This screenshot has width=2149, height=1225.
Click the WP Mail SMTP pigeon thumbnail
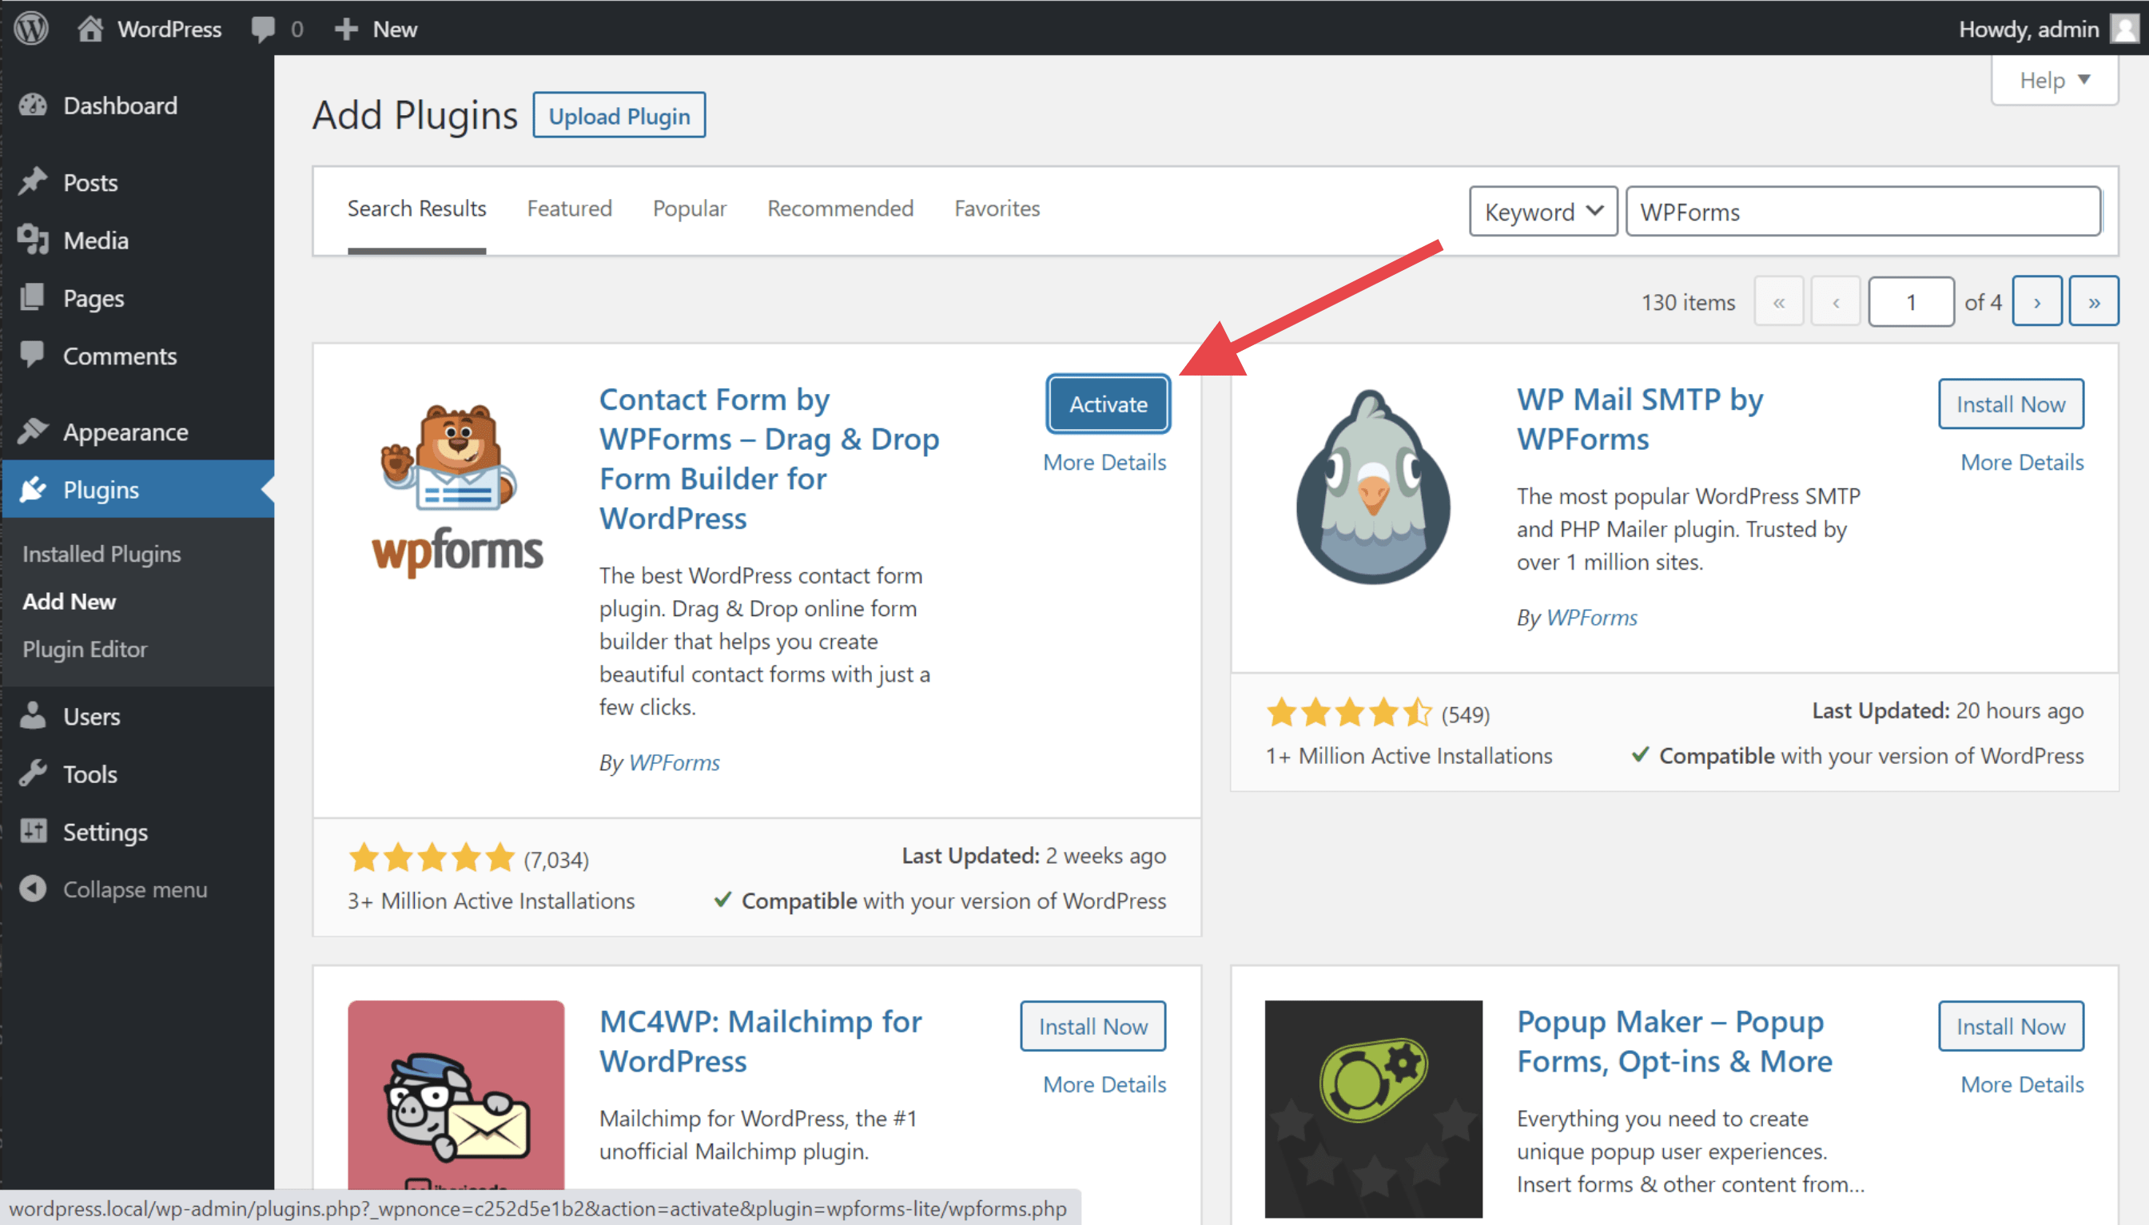pyautogui.click(x=1373, y=487)
